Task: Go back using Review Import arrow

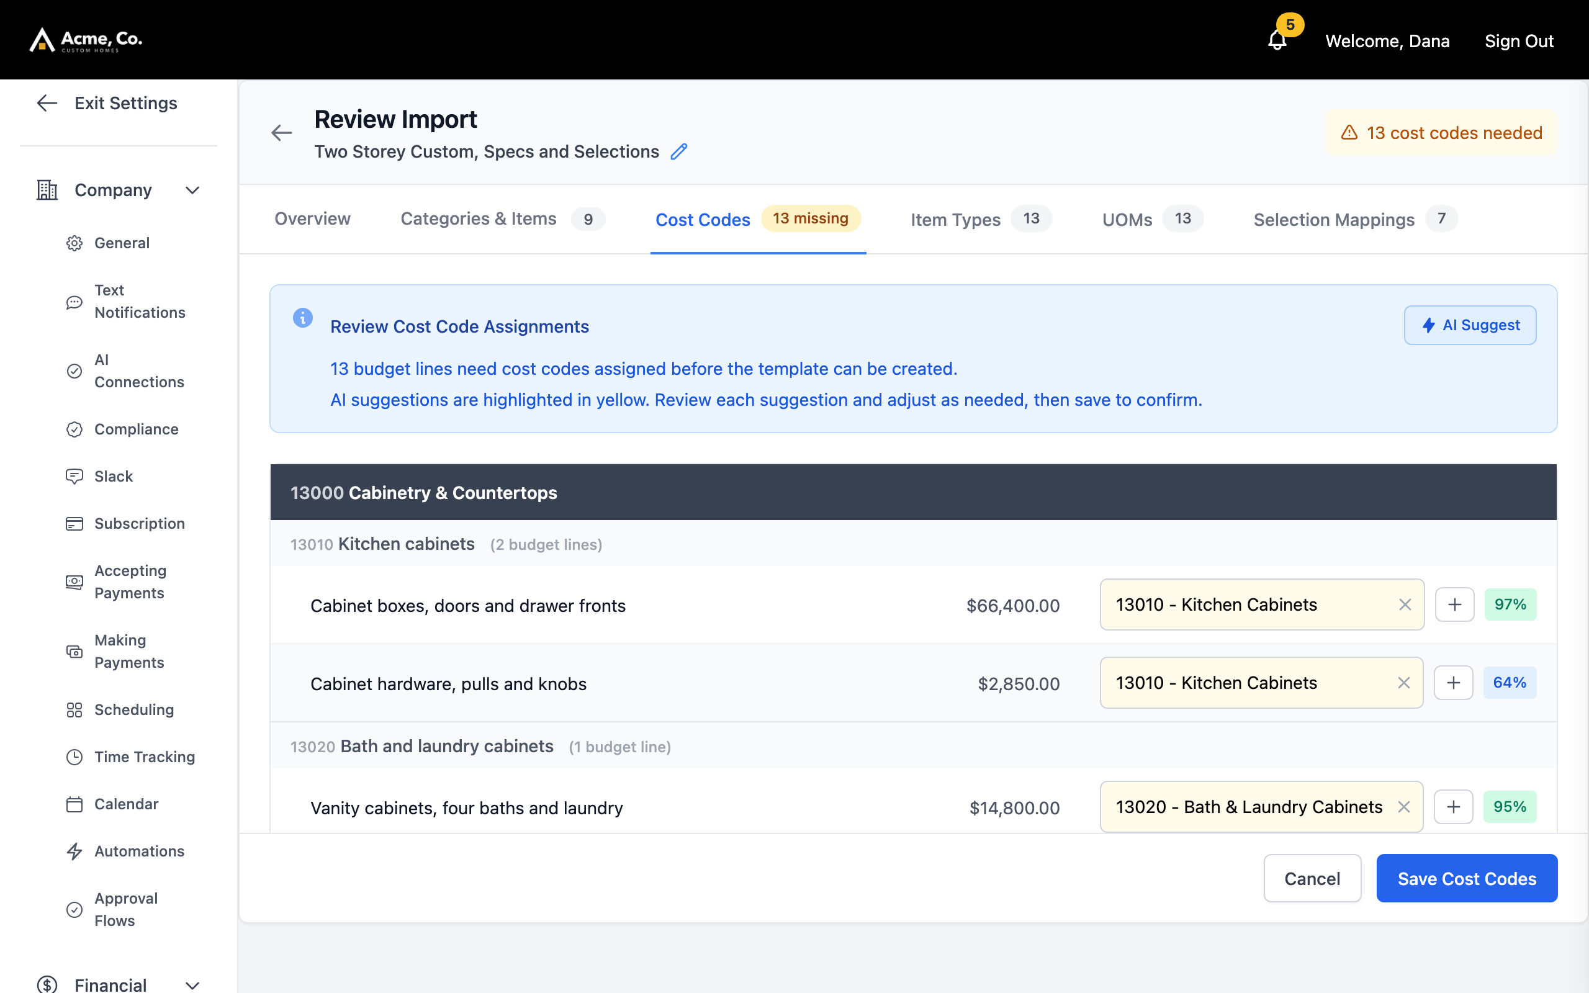Action: point(282,133)
